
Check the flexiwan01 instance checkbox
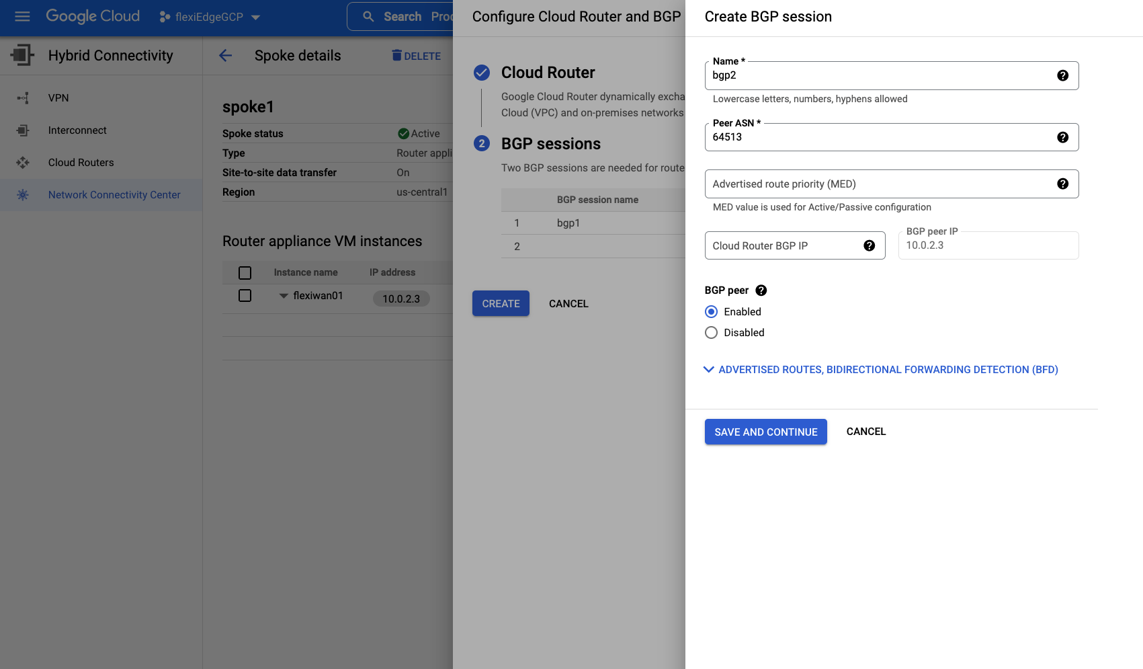click(x=245, y=296)
